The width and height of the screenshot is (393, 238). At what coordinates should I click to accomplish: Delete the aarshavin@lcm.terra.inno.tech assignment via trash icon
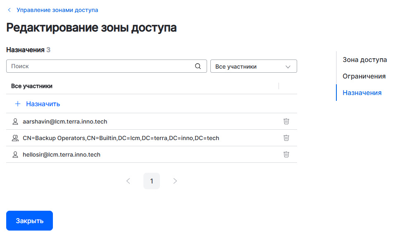(x=286, y=121)
